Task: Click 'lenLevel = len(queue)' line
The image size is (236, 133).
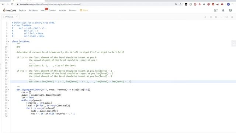Action: tap(39, 103)
